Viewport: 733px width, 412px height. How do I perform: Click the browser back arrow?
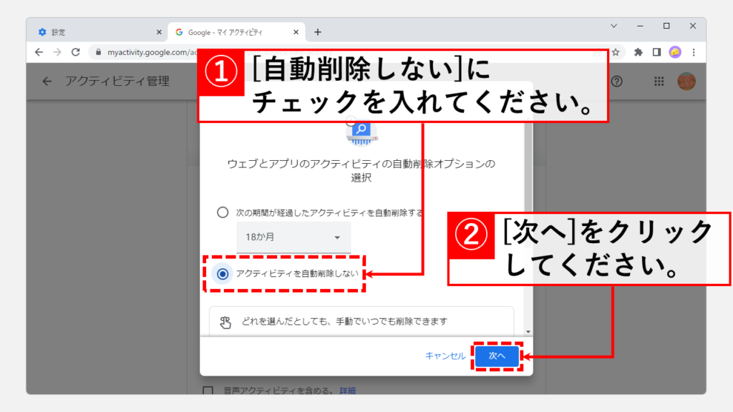point(39,52)
